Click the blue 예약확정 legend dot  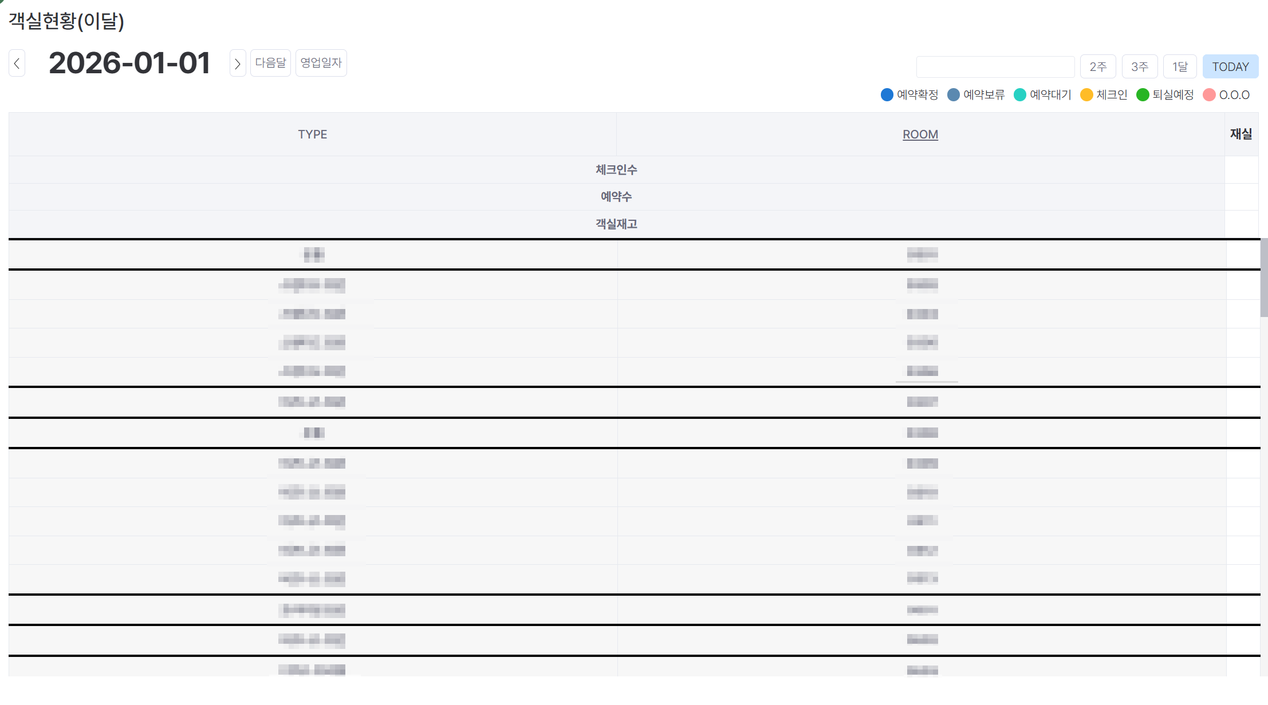click(887, 95)
